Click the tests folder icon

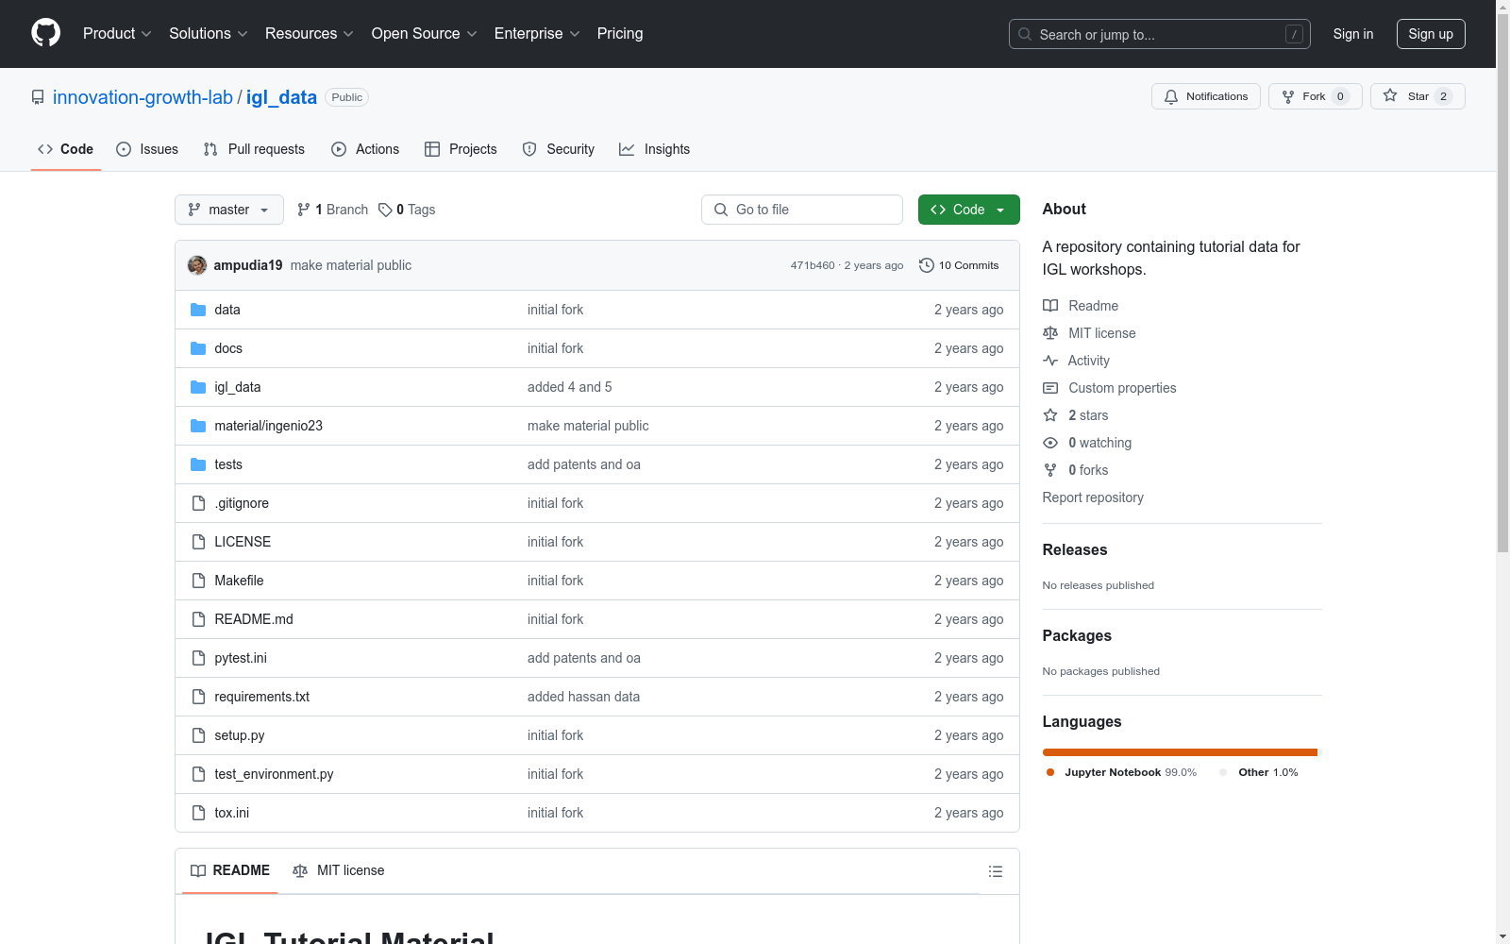point(198,464)
